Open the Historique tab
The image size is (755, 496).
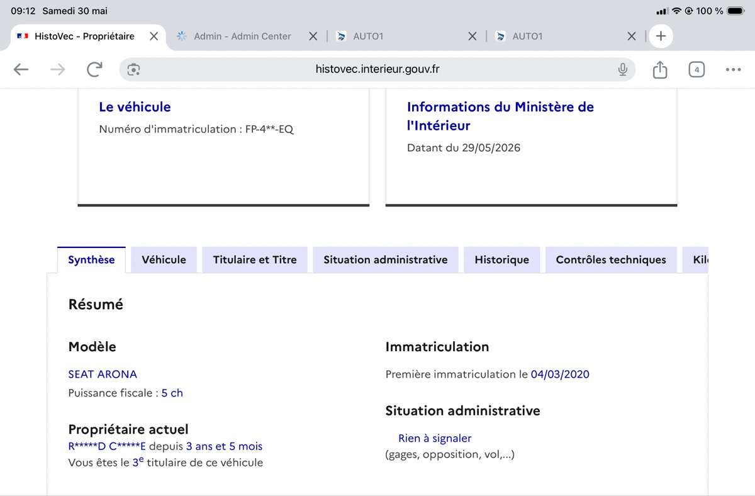pyautogui.click(x=502, y=260)
